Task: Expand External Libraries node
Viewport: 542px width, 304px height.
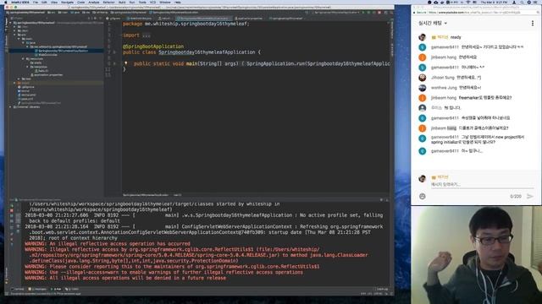Action: (x=10, y=107)
